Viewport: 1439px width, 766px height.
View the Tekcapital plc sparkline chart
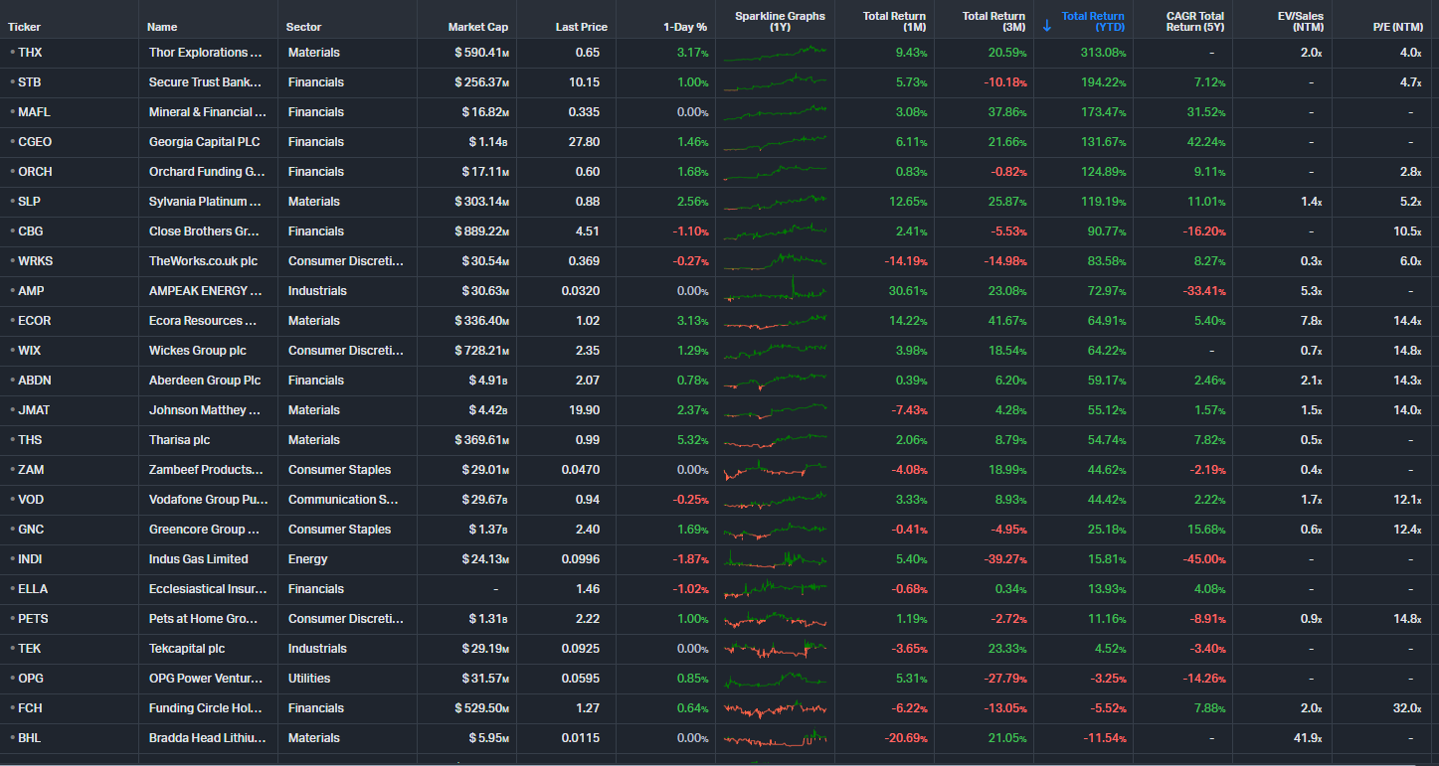pyautogui.click(x=775, y=650)
